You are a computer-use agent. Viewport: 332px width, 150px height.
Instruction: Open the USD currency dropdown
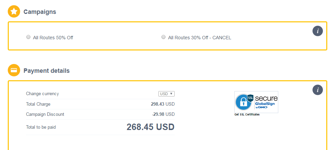167,94
